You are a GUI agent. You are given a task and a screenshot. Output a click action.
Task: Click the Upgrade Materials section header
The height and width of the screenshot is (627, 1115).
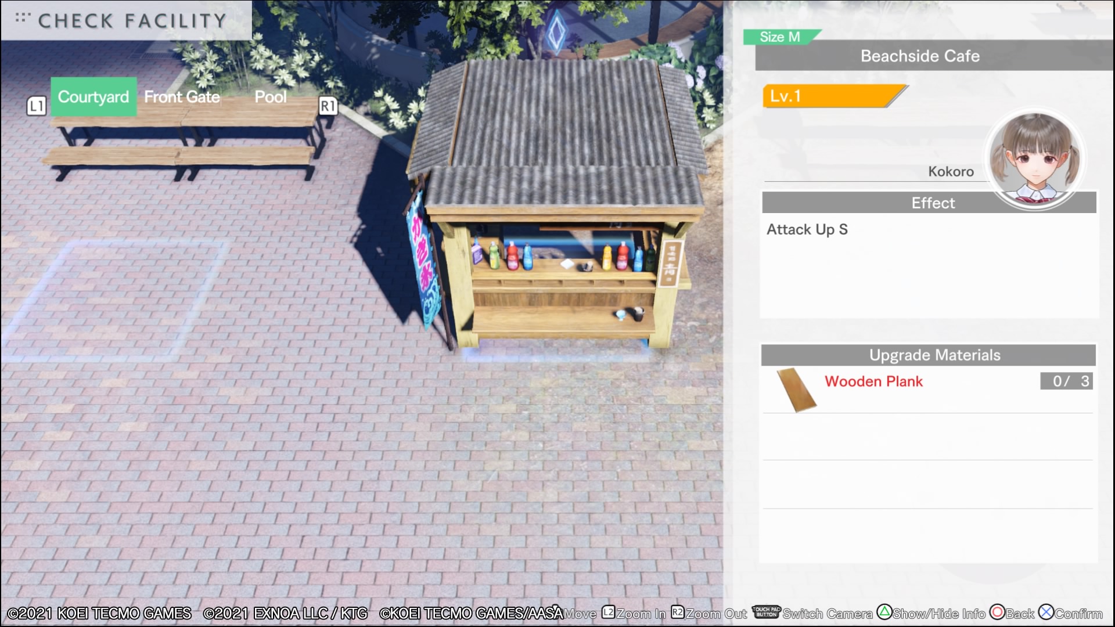click(x=928, y=355)
